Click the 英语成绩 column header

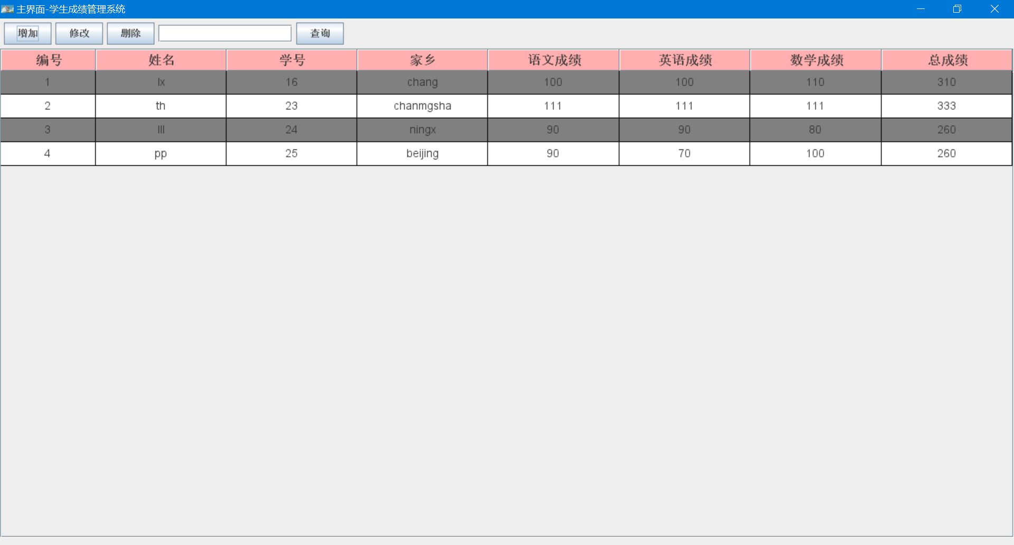click(x=684, y=60)
